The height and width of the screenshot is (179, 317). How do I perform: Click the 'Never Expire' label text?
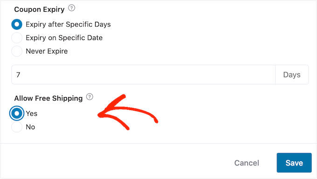[47, 51]
